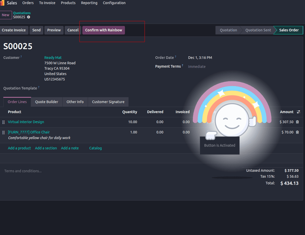305x235 pixels.
Task: Click the Terms and conditions text field
Action: (23, 171)
